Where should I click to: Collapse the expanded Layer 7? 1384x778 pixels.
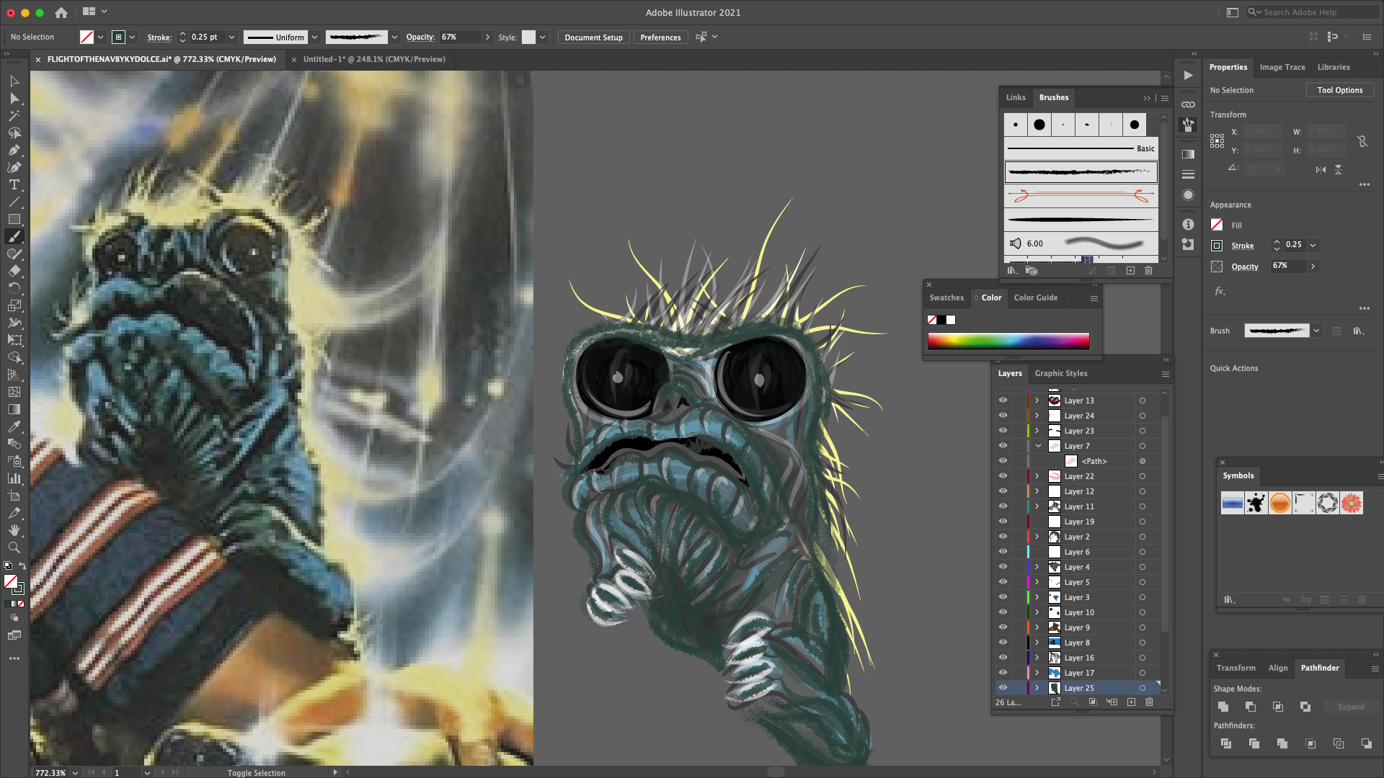1038,446
